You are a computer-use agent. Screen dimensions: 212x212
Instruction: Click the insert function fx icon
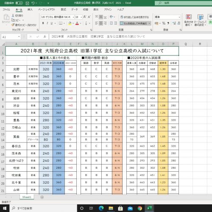(45, 37)
